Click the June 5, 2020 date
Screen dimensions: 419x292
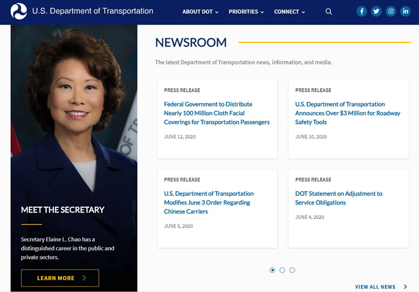[x=178, y=226]
